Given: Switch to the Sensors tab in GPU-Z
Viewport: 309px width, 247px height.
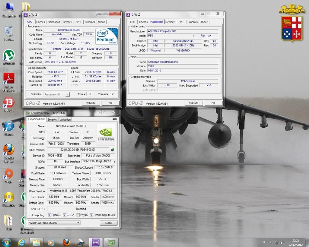Looking at the screenshot, I should 52,119.
